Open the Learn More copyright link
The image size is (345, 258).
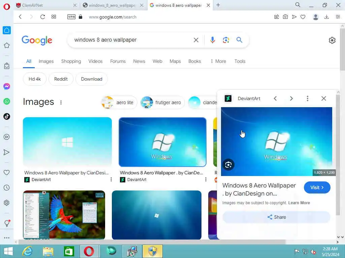pos(299,203)
